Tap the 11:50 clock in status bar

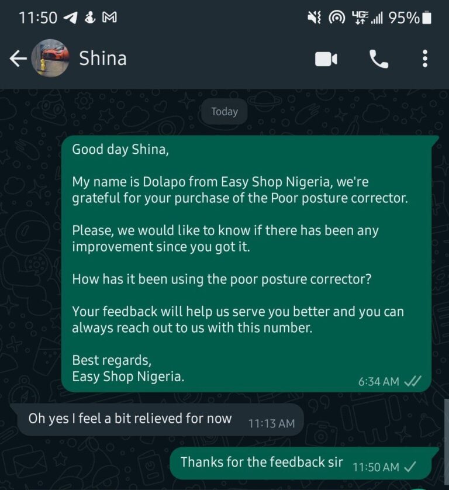38,18
